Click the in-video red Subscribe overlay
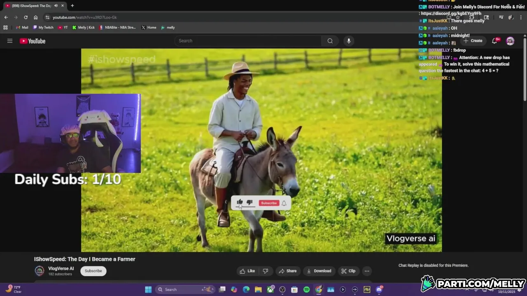Viewport: 527px width, 296px height. (269, 203)
